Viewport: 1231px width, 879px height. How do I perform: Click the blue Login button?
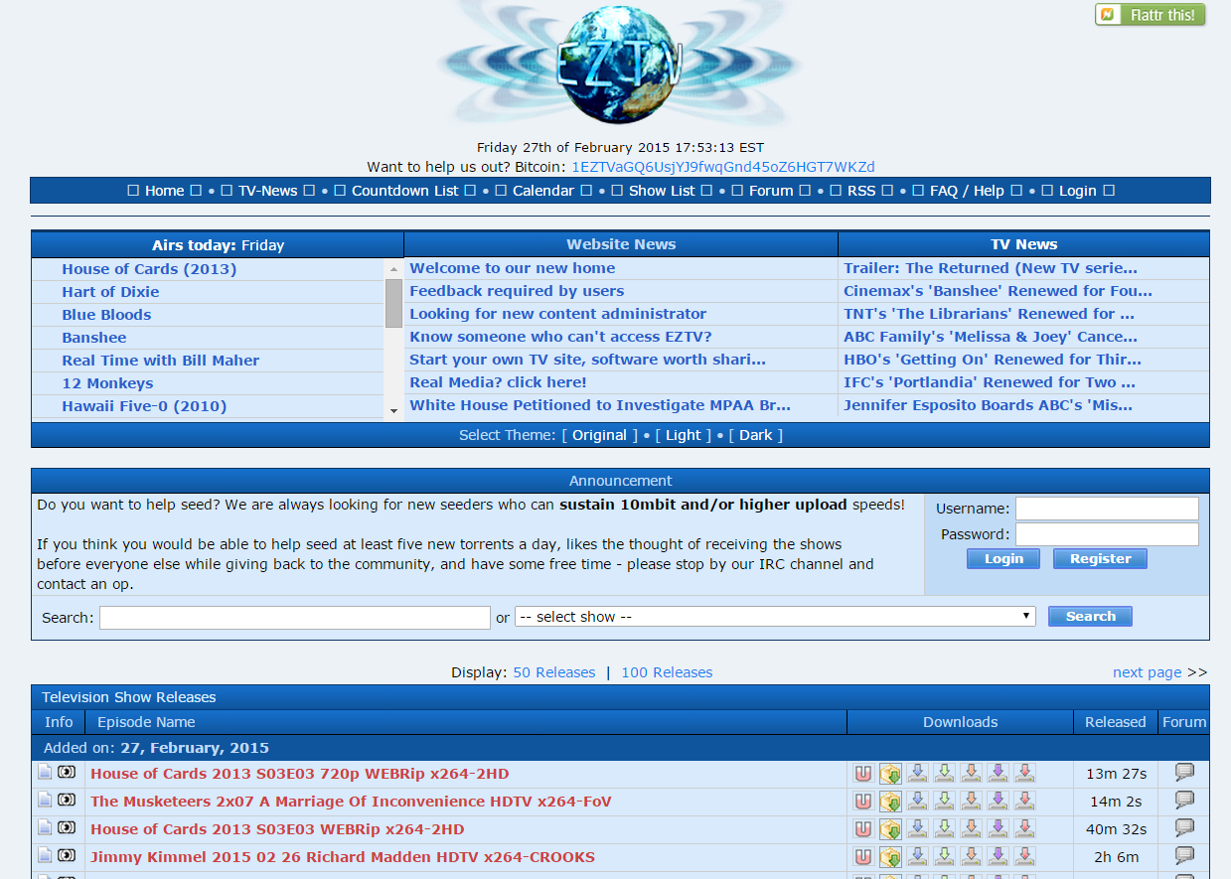pos(1003,559)
